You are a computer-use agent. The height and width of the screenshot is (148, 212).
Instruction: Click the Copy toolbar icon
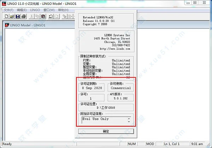point(37,17)
